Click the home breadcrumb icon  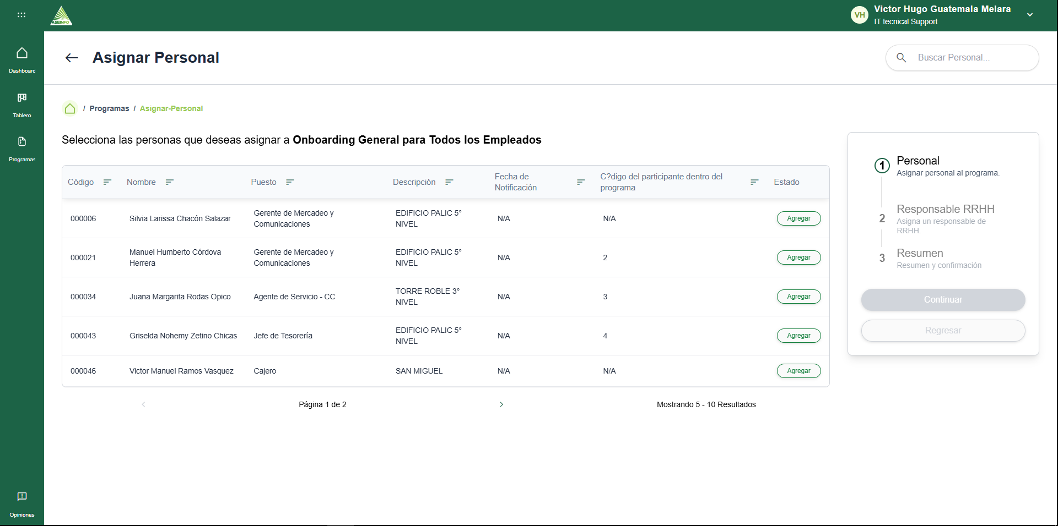70,108
